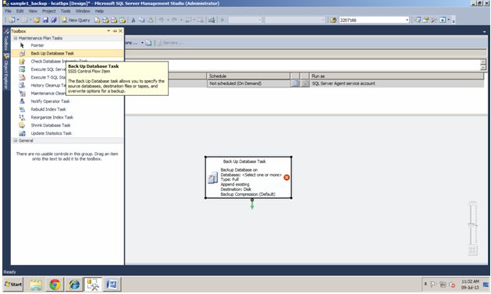The width and height of the screenshot is (491, 294).
Task: Open the 2207166 combo box dropdown
Action: (x=407, y=20)
